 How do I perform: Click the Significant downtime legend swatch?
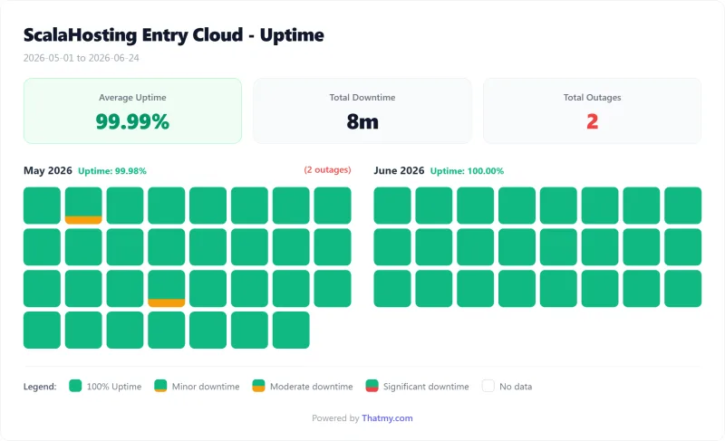tap(372, 386)
